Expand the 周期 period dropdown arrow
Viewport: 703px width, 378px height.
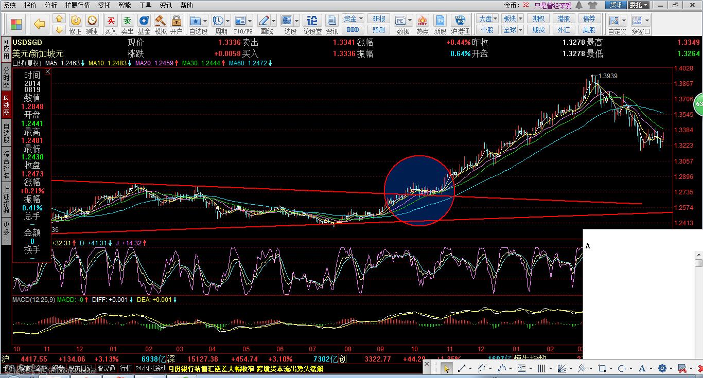coord(227,21)
